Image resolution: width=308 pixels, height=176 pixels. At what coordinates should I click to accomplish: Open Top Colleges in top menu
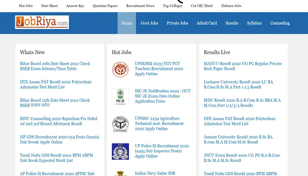click(172, 6)
